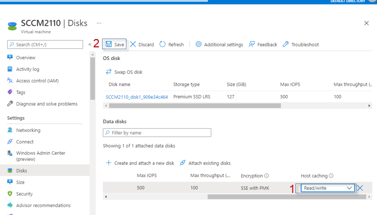Click the purple Tags icon
The height and width of the screenshot is (215, 377).
point(10,92)
